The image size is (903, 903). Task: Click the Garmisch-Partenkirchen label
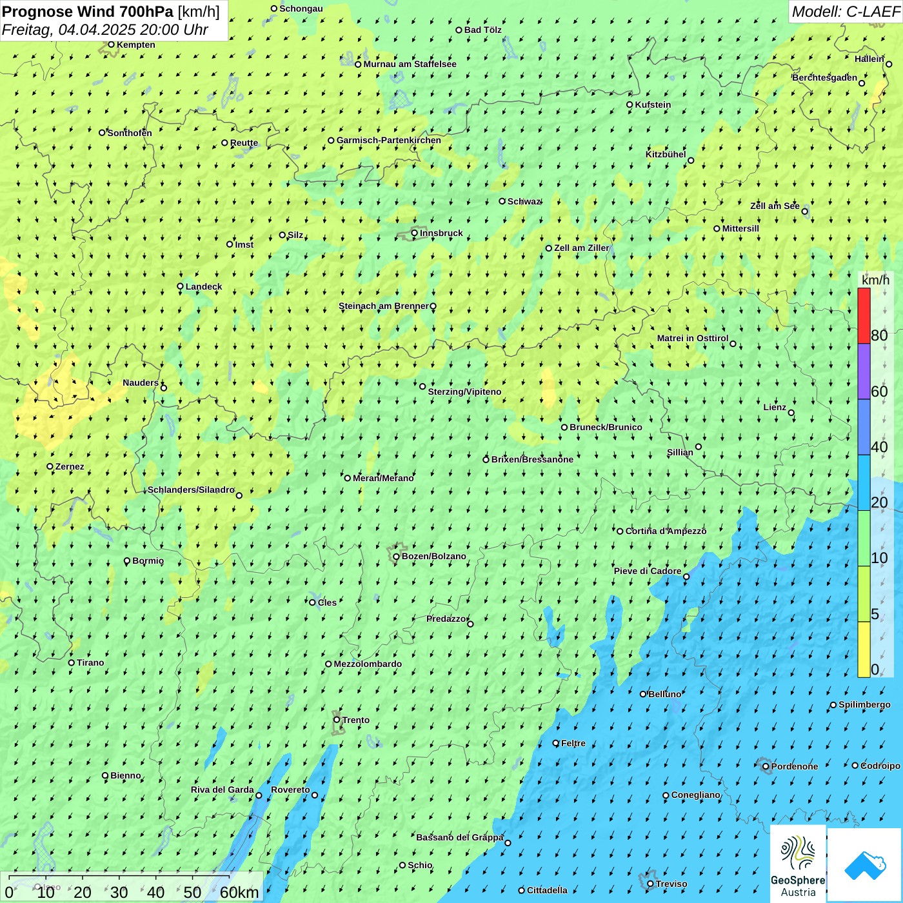(389, 140)
